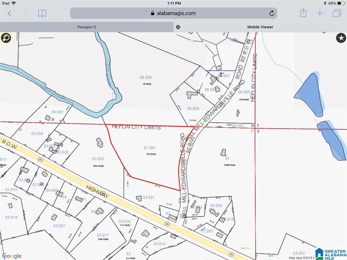Close the Mobile Viewer tab

tap(178, 27)
